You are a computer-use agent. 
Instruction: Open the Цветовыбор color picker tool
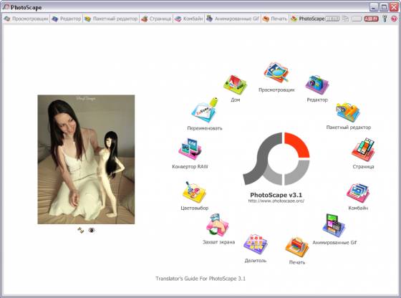(x=194, y=193)
